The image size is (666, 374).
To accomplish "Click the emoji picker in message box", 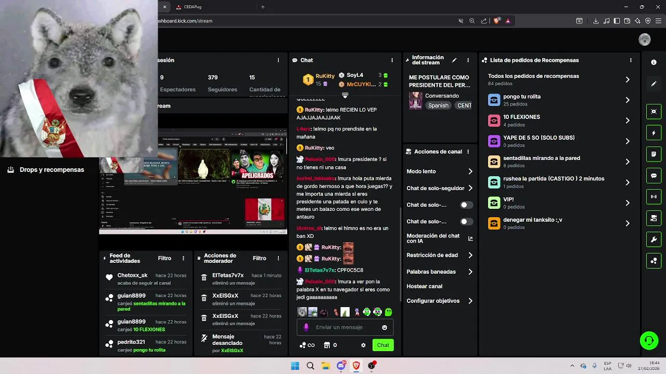I will point(385,327).
